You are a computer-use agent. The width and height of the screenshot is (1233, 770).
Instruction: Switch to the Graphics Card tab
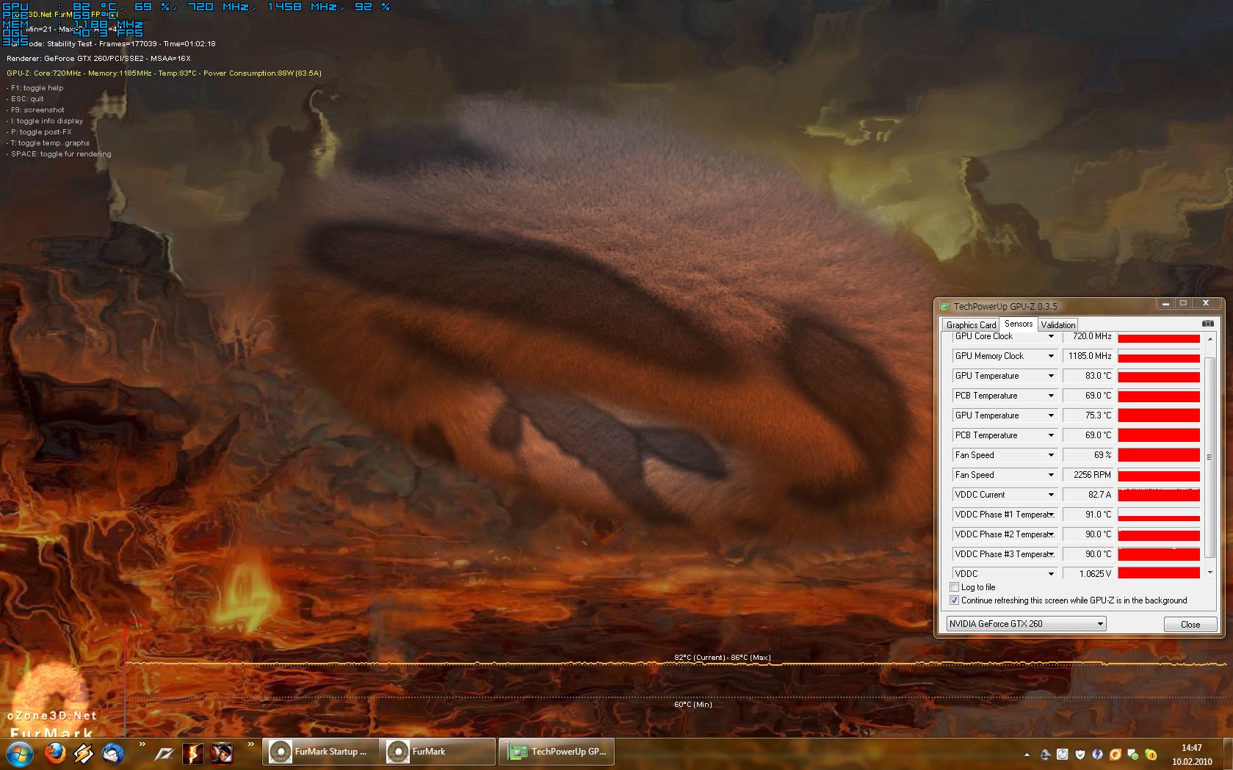pyautogui.click(x=971, y=324)
